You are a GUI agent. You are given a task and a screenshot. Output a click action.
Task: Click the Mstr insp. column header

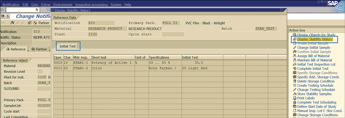pos(82,58)
